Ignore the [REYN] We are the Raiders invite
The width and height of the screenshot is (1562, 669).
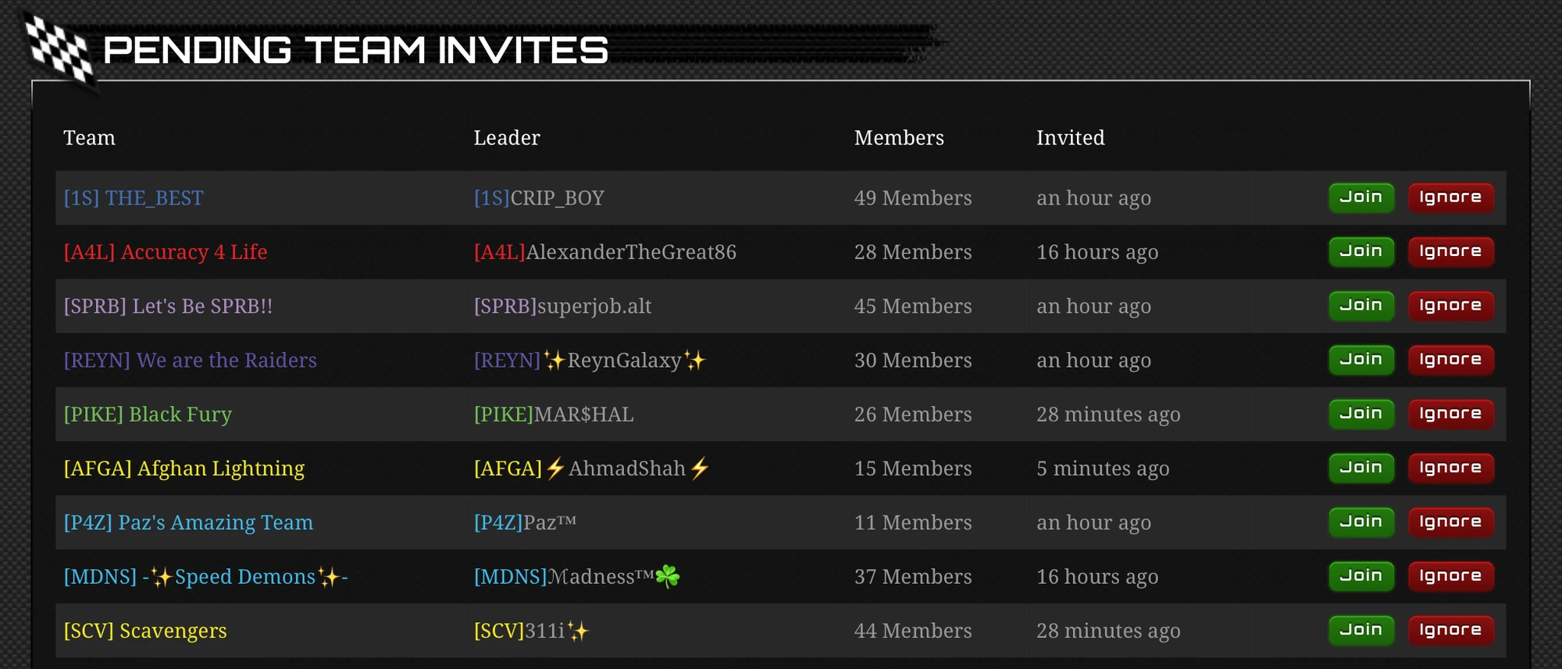(x=1450, y=360)
